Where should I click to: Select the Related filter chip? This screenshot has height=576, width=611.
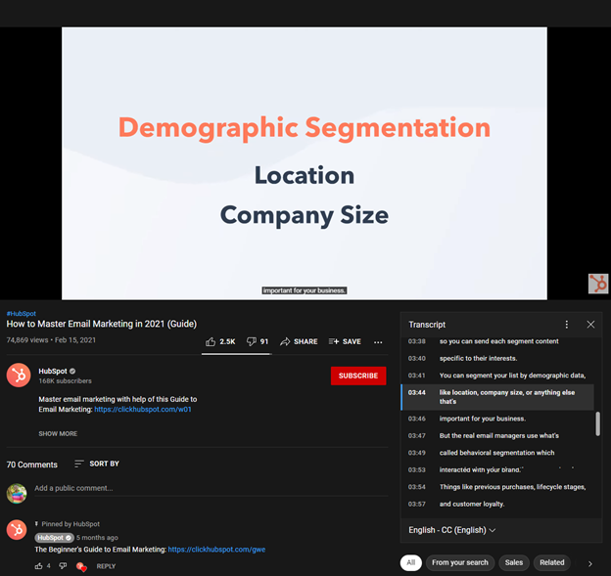[552, 562]
